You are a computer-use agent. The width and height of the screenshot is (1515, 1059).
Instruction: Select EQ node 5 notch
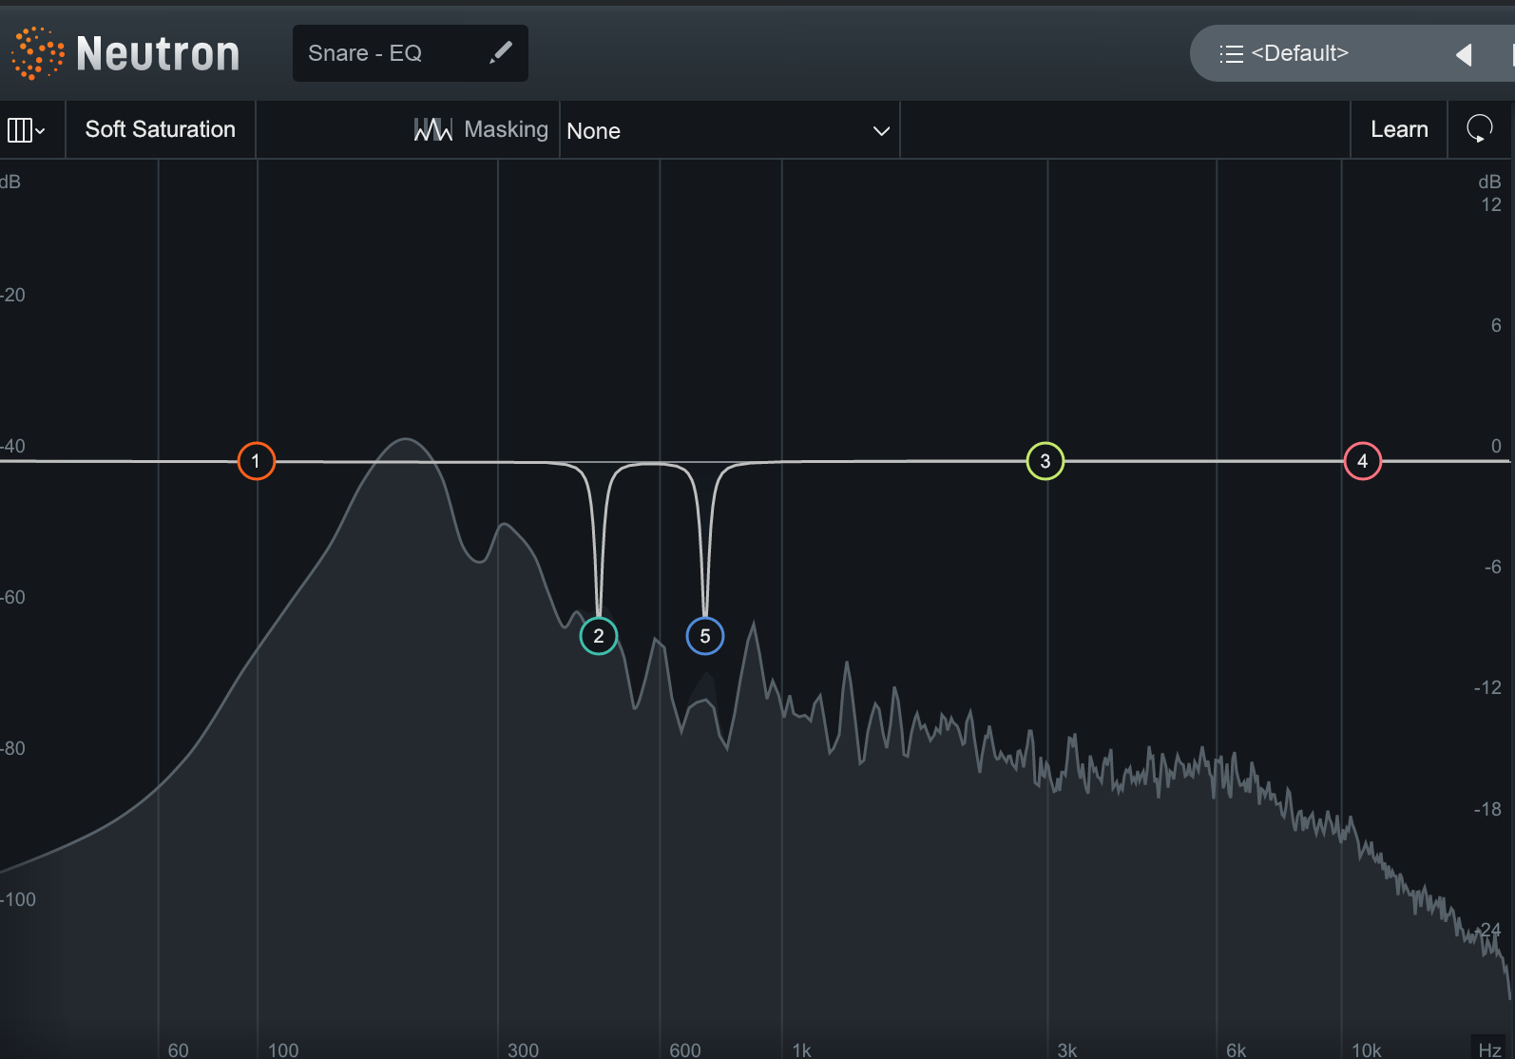pos(705,636)
